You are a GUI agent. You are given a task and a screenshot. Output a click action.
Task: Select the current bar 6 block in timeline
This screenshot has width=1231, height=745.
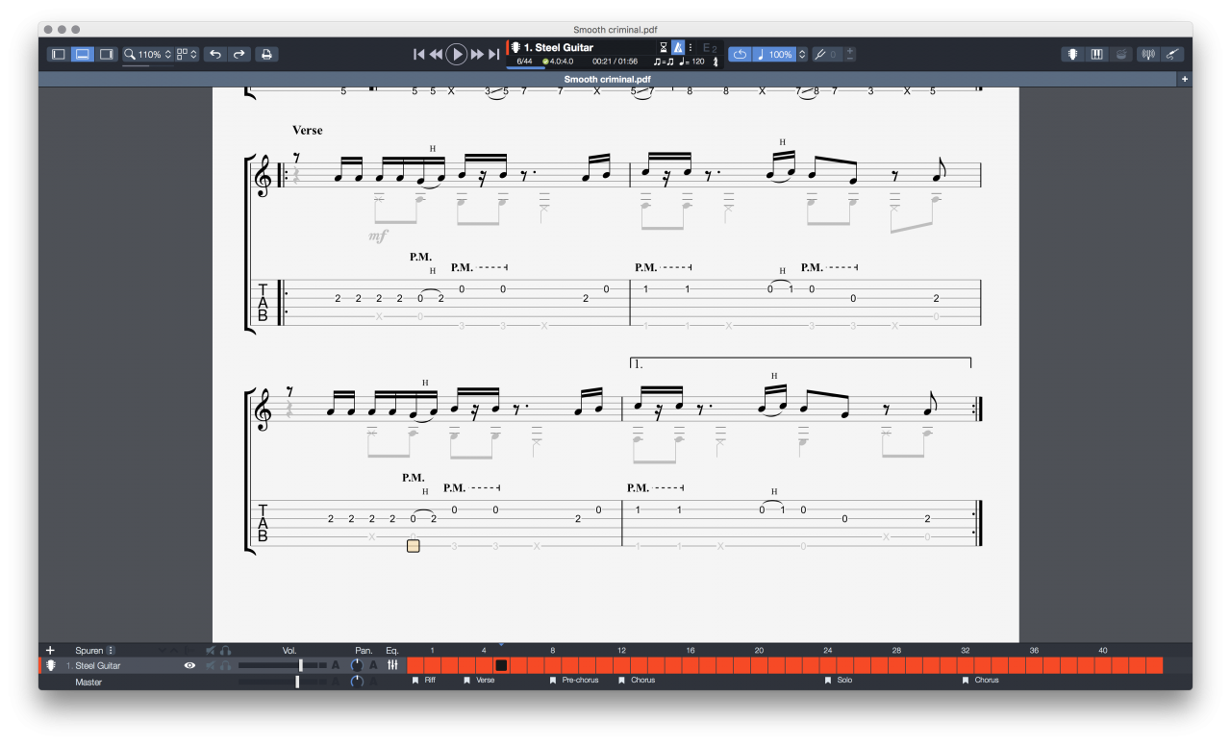(501, 665)
